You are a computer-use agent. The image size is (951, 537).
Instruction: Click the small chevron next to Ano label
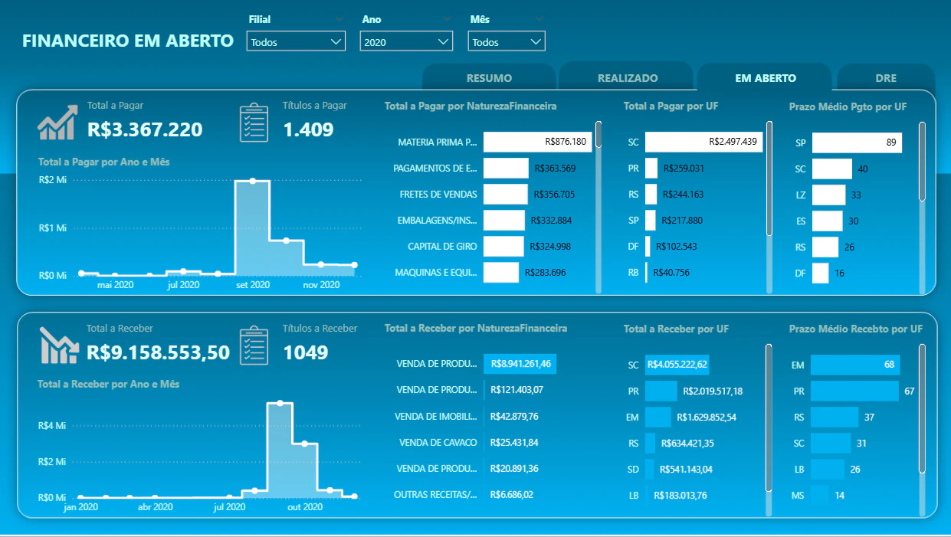447,19
